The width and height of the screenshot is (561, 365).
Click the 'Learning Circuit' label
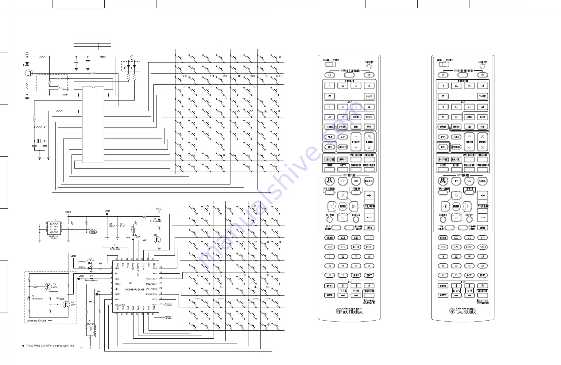(36, 321)
